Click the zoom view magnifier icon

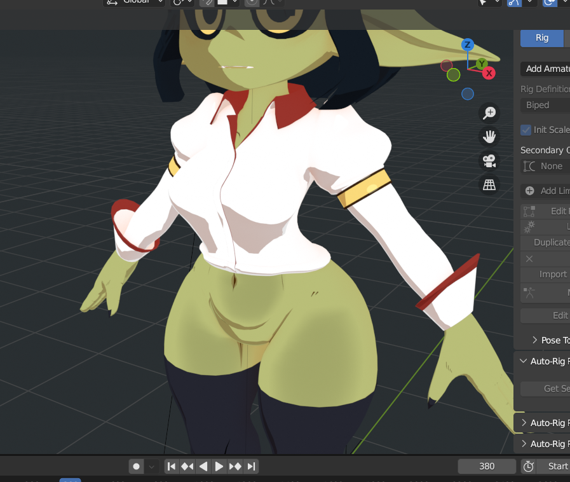[489, 113]
